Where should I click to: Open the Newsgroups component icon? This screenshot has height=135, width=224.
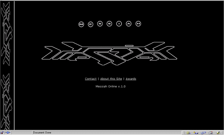203,133
